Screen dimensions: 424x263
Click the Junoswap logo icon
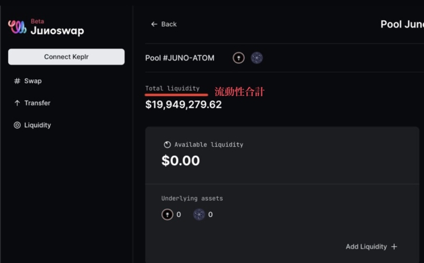(x=17, y=27)
